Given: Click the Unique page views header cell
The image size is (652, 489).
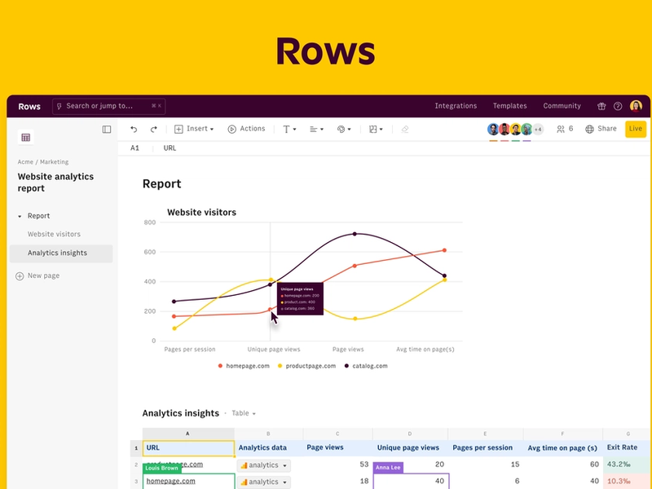Looking at the screenshot, I should (x=410, y=447).
